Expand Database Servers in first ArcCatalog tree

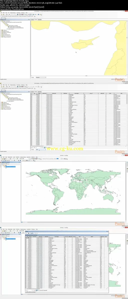(1, 31)
